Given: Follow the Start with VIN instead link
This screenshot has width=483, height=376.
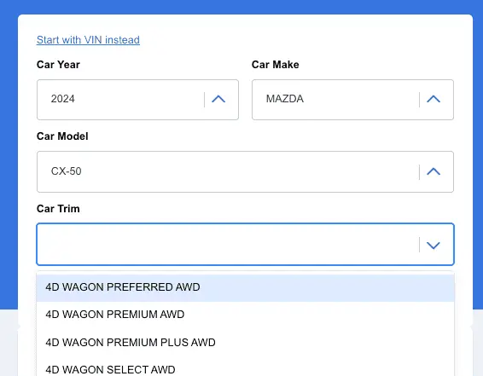Looking at the screenshot, I should [x=88, y=40].
